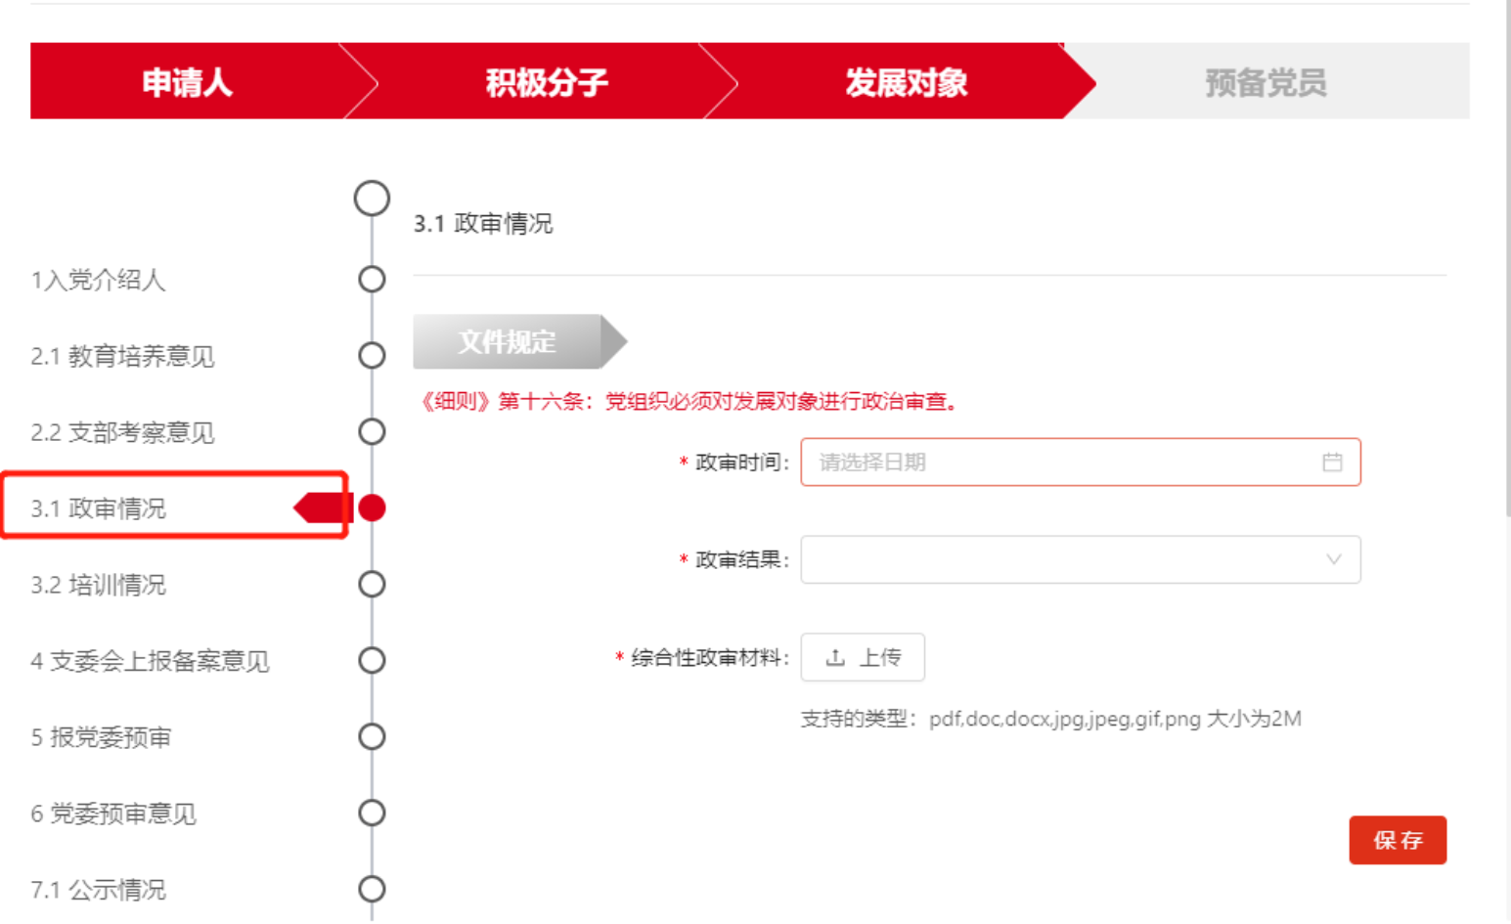Click the timeline circle beside 2.1 教育培养意见

click(x=372, y=356)
